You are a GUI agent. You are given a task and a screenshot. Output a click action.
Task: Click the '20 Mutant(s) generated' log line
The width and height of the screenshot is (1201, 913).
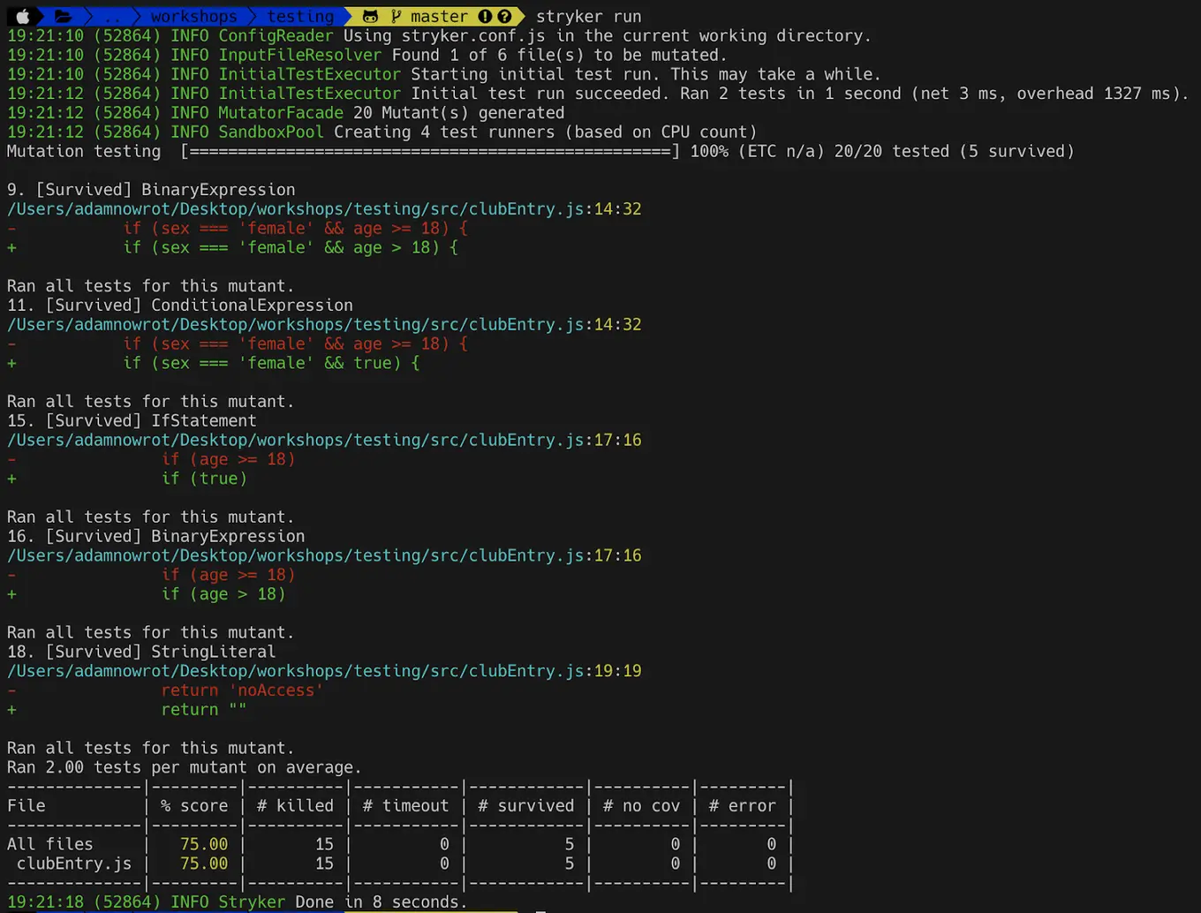tap(458, 112)
